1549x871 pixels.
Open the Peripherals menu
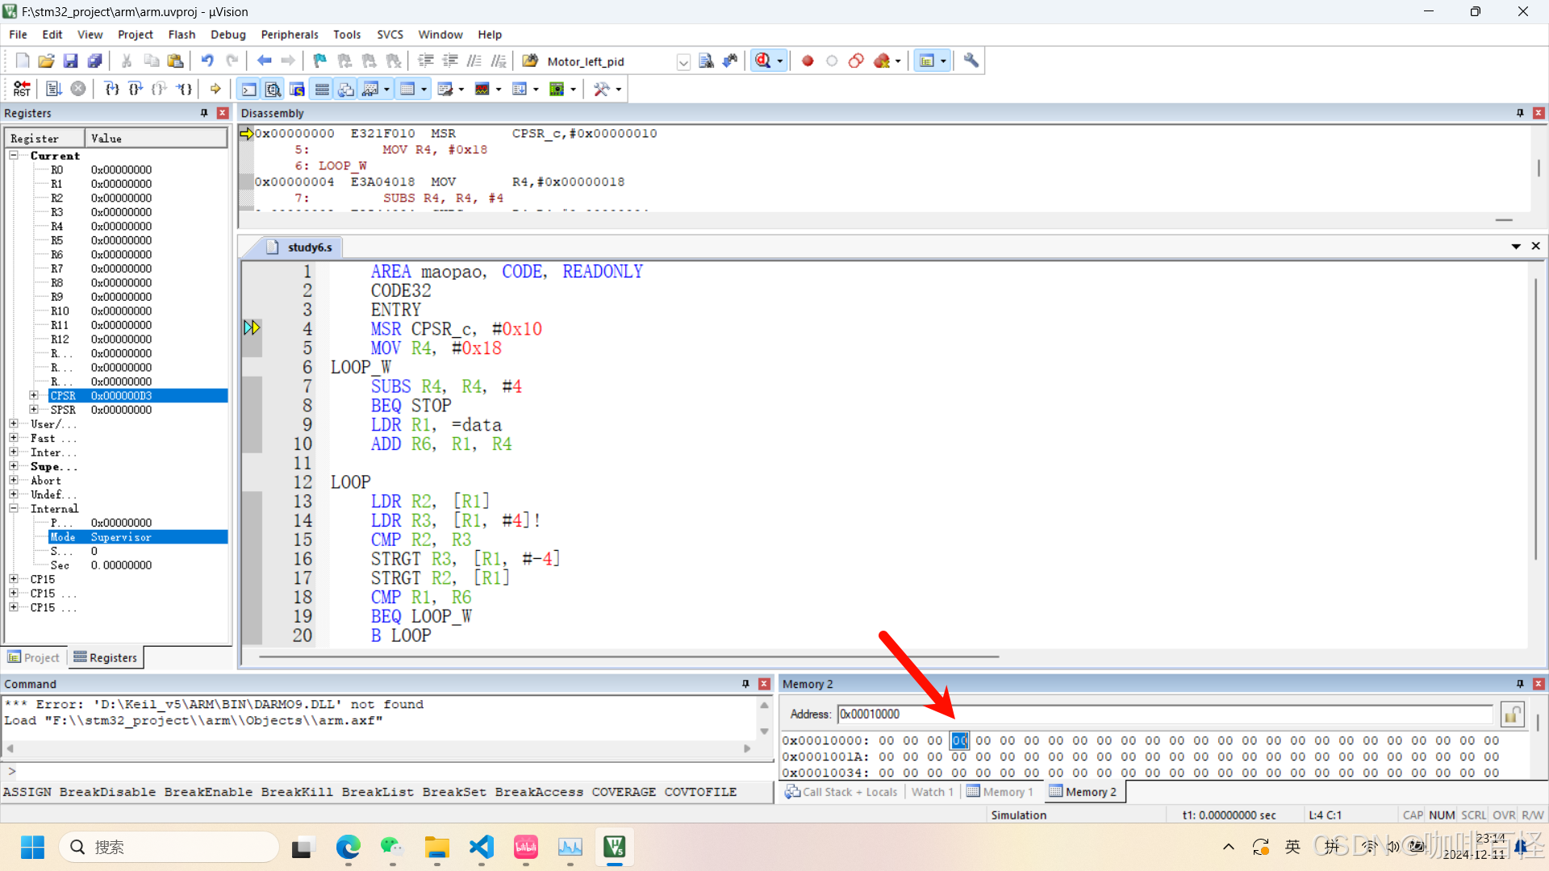[289, 35]
